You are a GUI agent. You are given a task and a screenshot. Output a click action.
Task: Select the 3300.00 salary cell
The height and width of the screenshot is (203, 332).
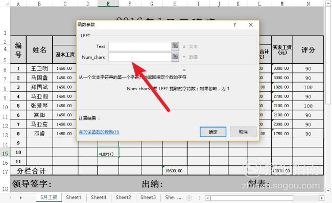[282, 68]
